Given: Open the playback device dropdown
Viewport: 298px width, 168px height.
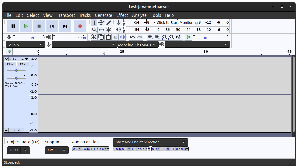Looking at the screenshot, I should (x=198, y=45).
